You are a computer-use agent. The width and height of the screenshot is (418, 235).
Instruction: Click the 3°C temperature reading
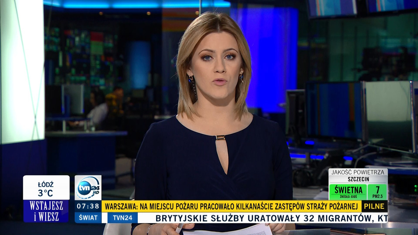pos(45,193)
